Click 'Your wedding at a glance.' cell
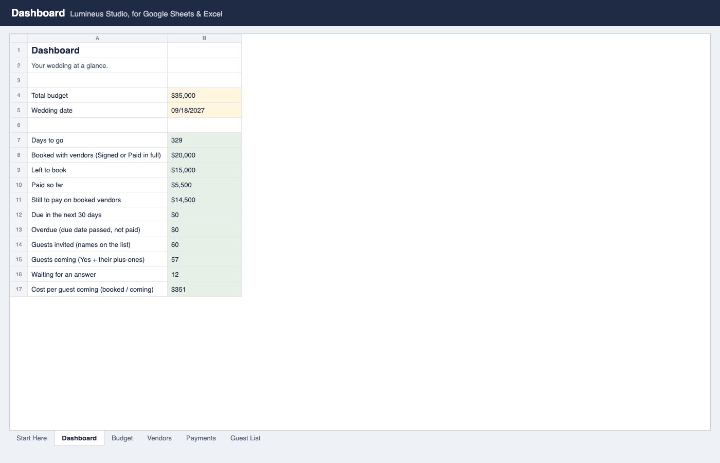The width and height of the screenshot is (720, 463). click(97, 65)
